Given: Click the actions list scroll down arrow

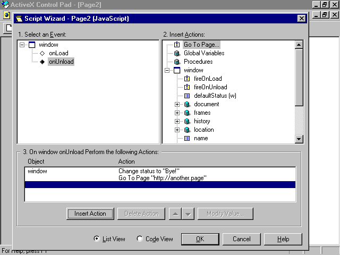Looking at the screenshot, I should pyautogui.click(x=299, y=139).
